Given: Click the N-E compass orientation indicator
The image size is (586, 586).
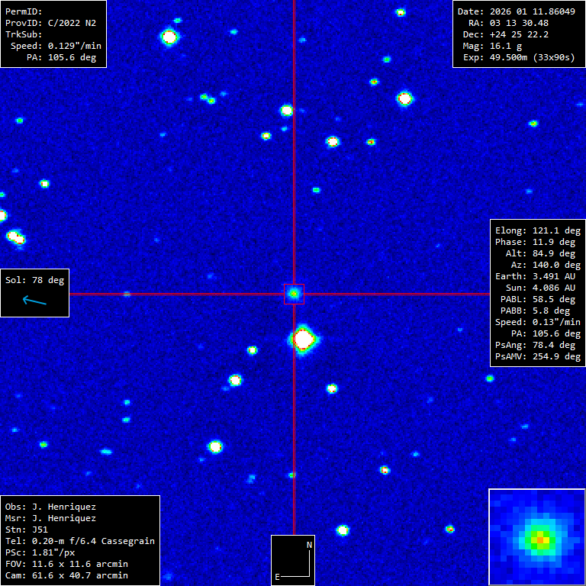Looking at the screenshot, I should (x=293, y=561).
